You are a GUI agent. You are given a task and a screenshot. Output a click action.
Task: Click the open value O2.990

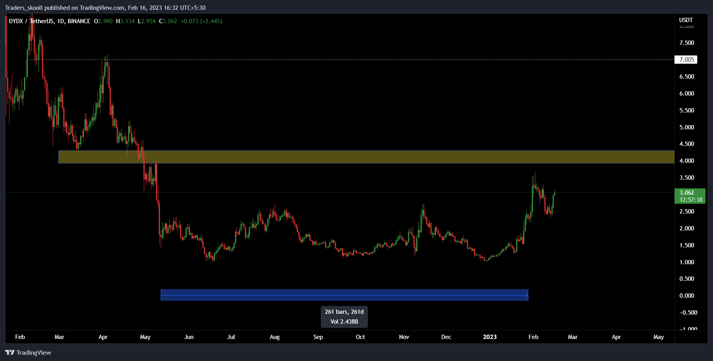(103, 21)
